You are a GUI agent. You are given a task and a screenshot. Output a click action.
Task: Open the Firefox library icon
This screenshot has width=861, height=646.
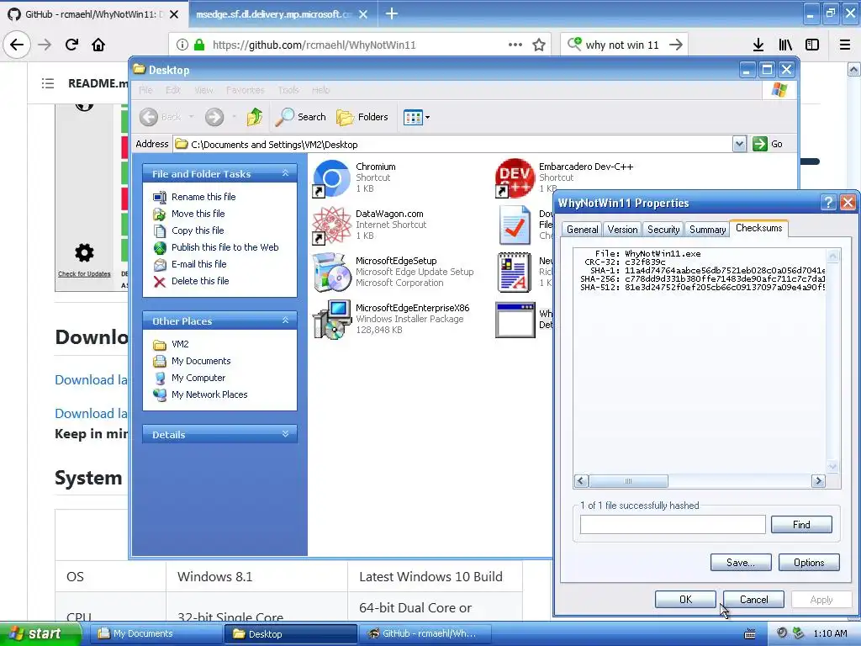tap(785, 45)
